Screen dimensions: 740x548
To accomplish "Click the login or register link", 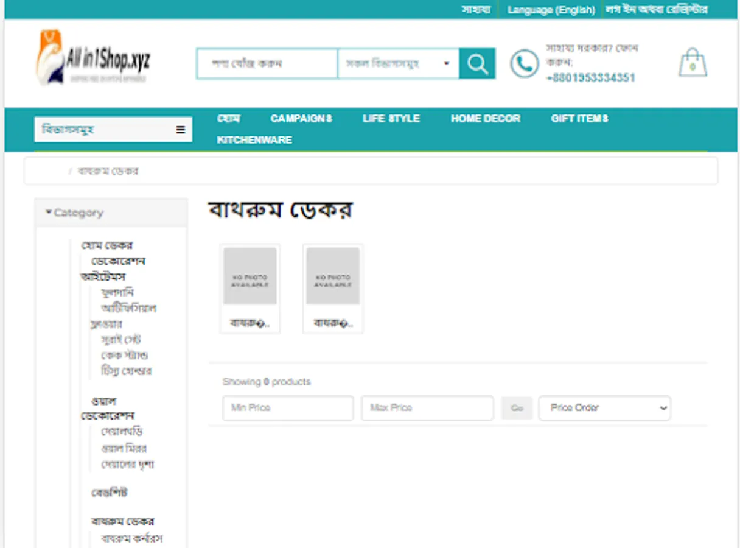I will click(x=656, y=10).
